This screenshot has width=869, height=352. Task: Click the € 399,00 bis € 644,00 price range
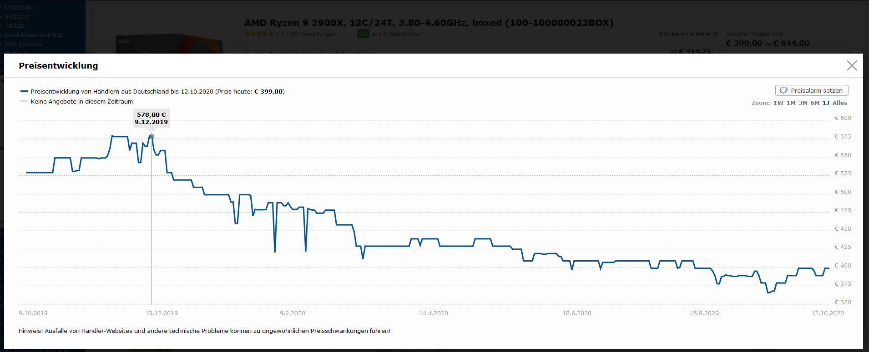[768, 43]
